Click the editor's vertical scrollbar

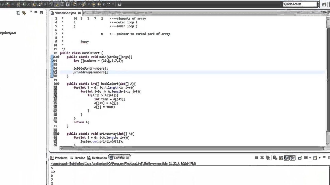[328, 82]
